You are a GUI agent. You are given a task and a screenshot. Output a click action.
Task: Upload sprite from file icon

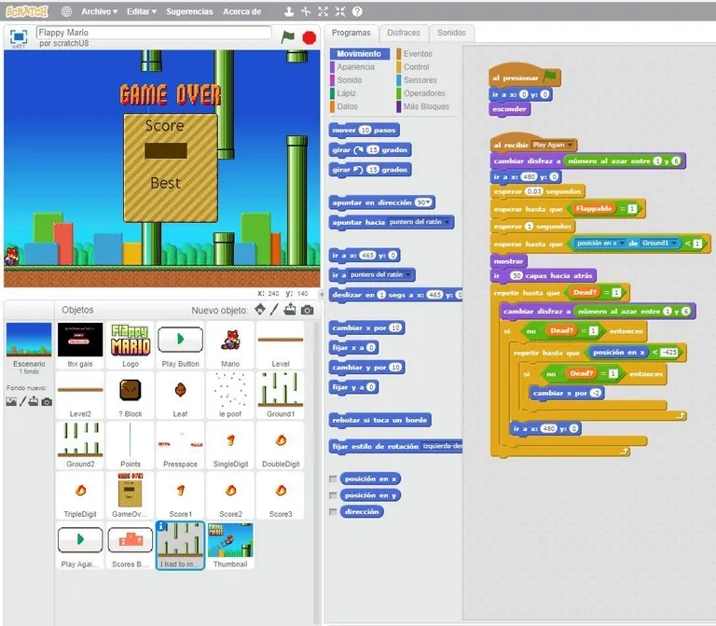tap(290, 310)
